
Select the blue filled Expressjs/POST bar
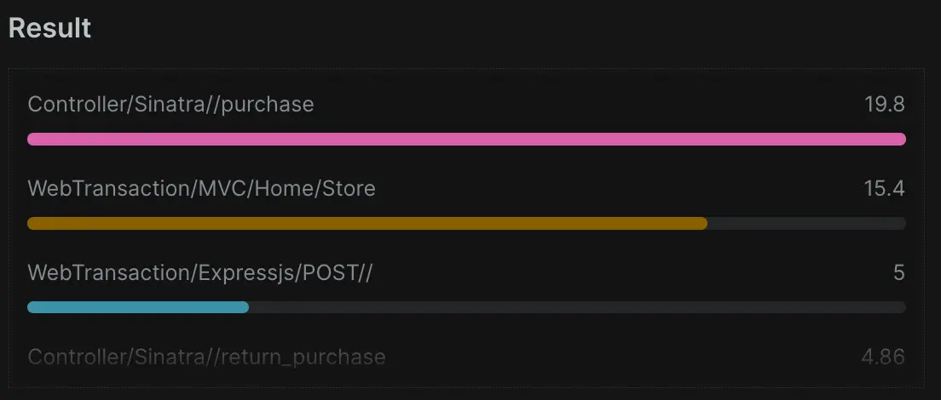(138, 306)
